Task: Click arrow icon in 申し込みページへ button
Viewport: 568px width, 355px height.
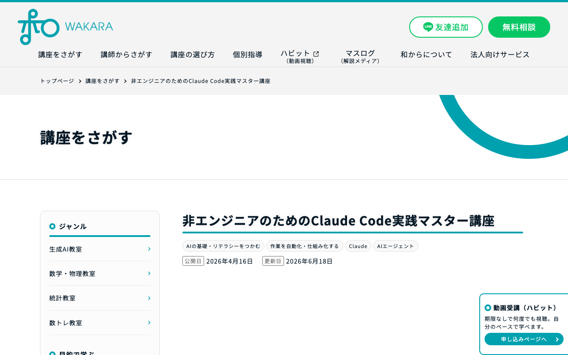Action: (557, 339)
